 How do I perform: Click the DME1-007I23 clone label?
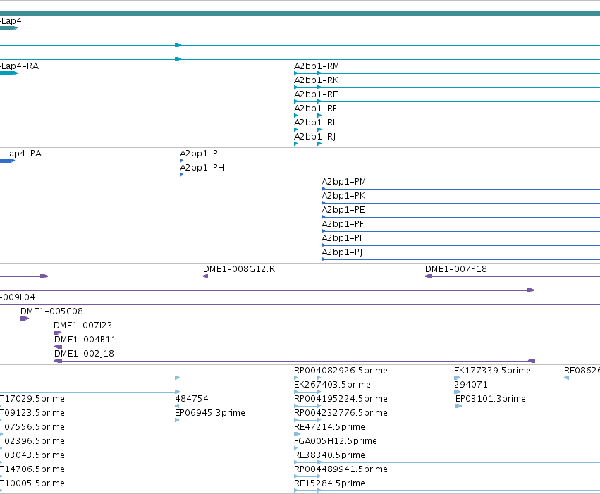point(82,326)
